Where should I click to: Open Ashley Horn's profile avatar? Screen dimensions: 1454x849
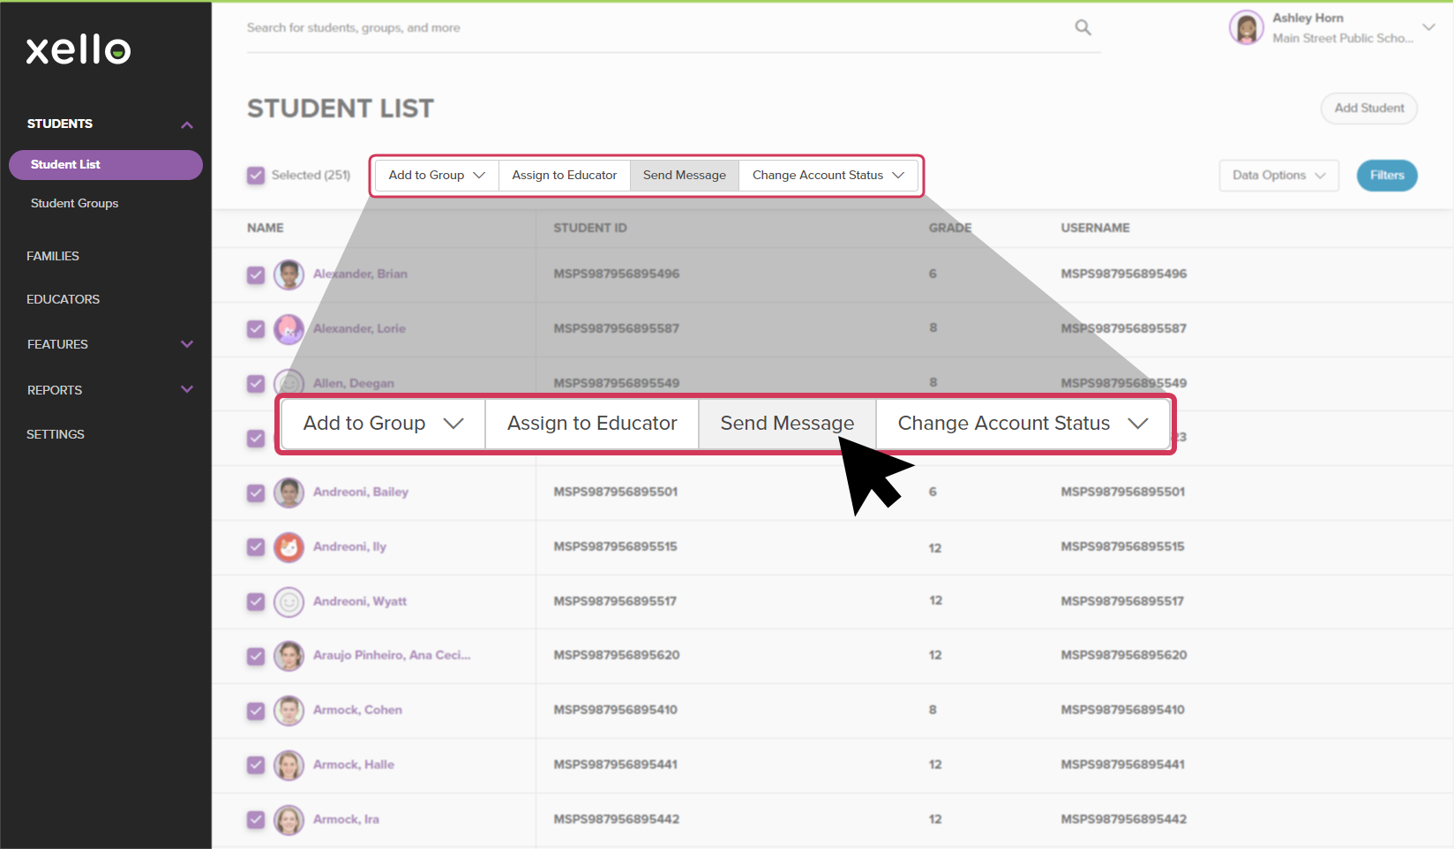(1246, 27)
